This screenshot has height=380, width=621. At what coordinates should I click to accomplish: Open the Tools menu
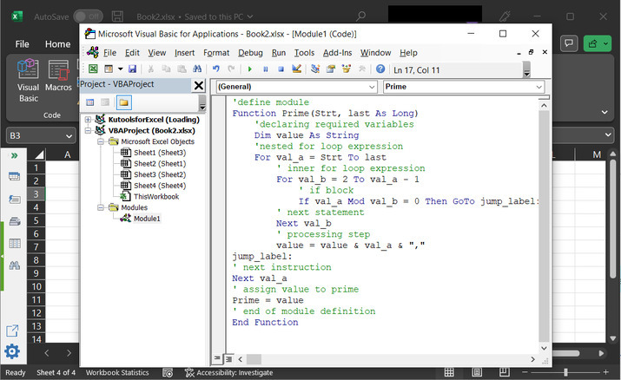click(x=304, y=53)
